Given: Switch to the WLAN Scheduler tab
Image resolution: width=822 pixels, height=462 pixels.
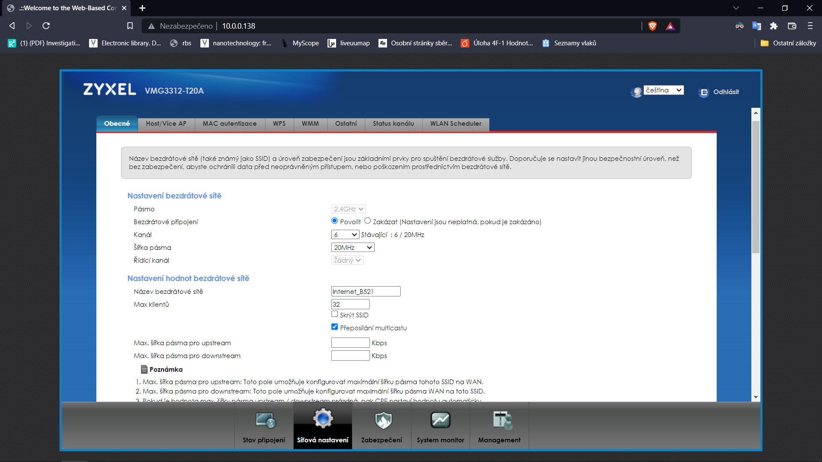Looking at the screenshot, I should (x=456, y=124).
